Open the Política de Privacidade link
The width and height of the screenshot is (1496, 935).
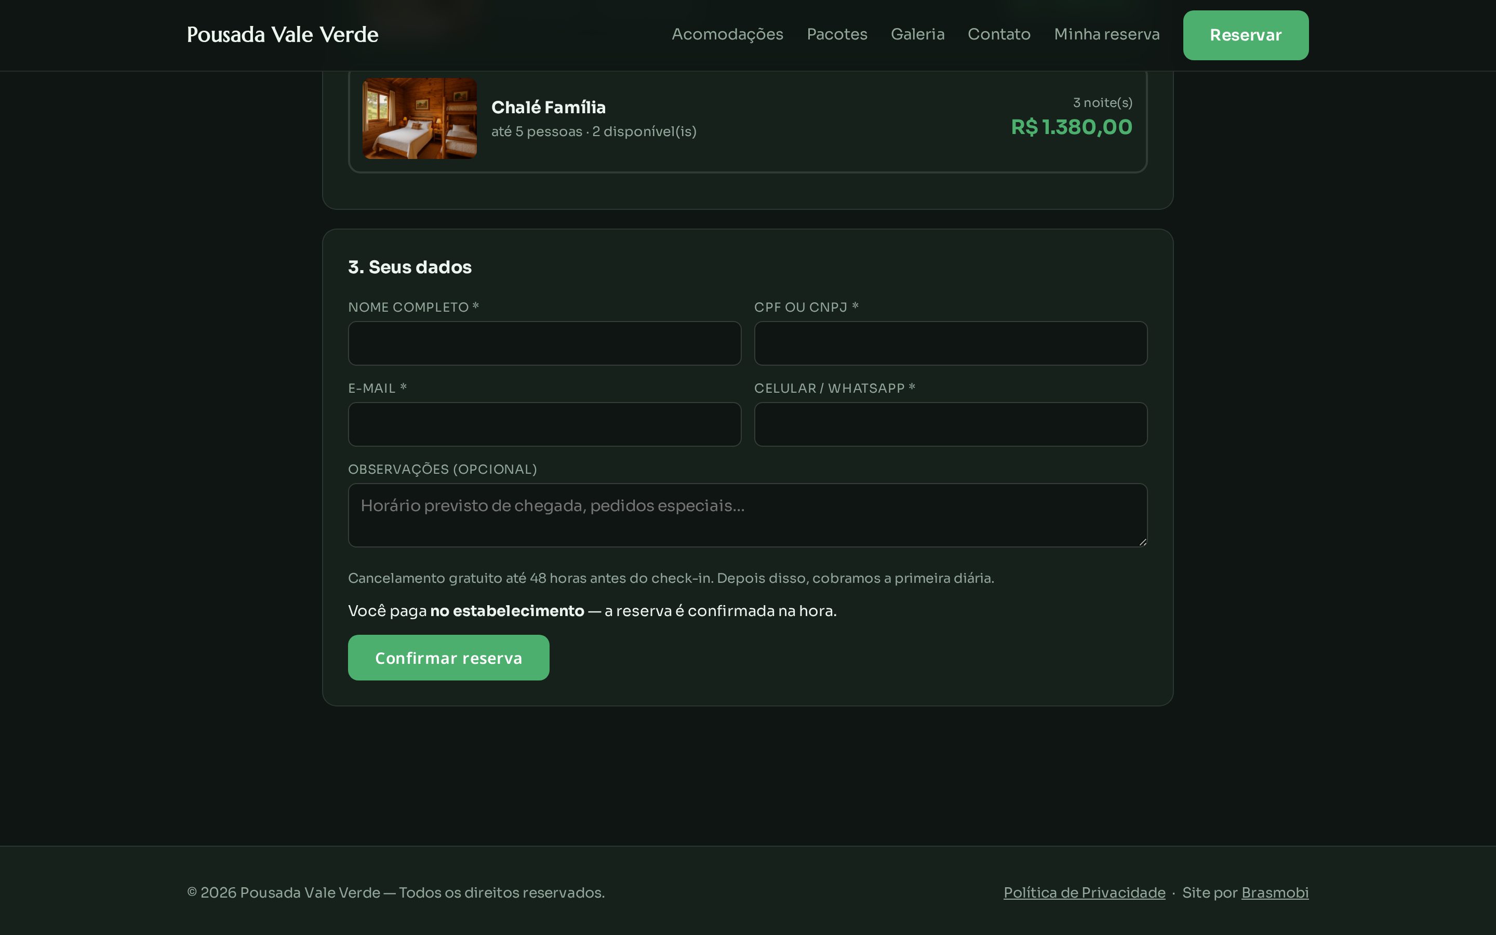1084,893
